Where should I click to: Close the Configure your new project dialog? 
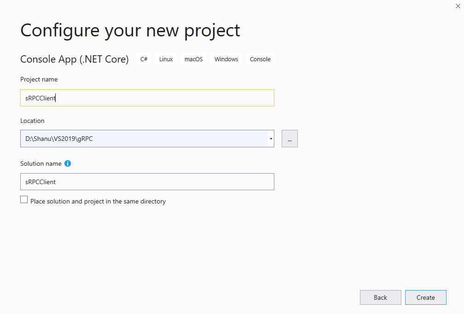(x=458, y=6)
